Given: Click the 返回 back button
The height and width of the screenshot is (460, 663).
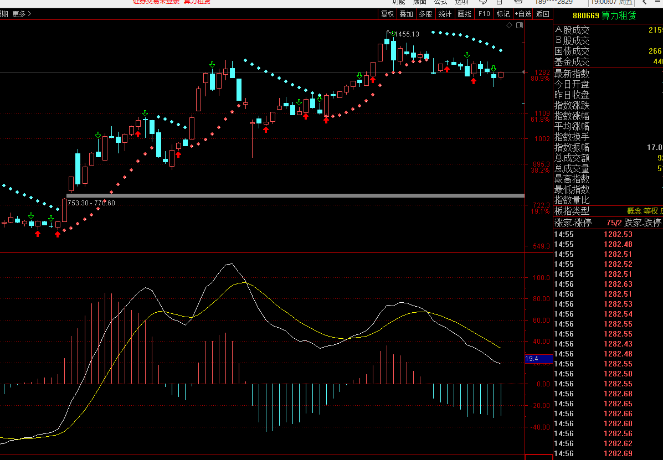Looking at the screenshot, I should coord(543,14).
